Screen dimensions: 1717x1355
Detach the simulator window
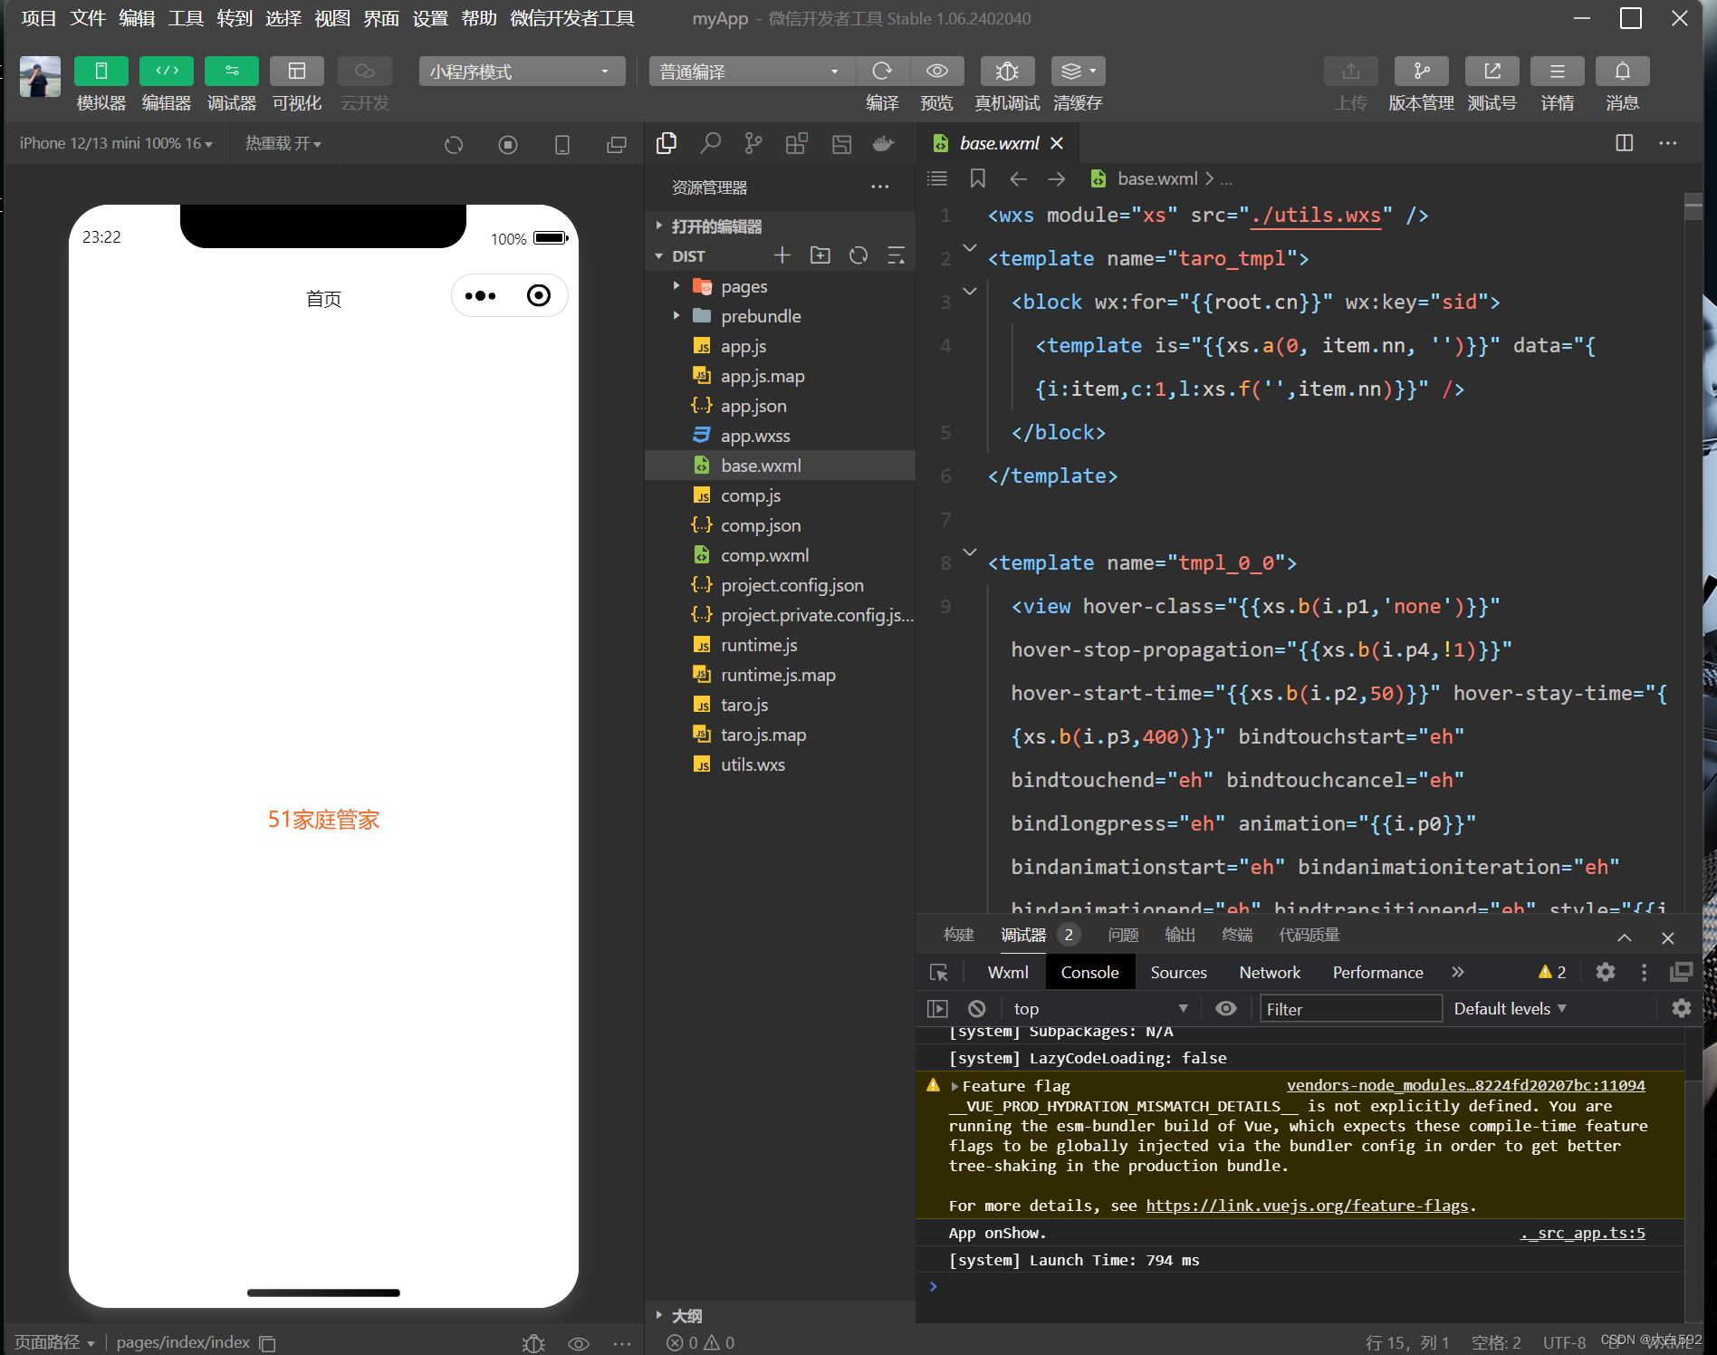[x=616, y=144]
